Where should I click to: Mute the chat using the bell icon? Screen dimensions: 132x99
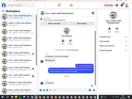(110, 29)
